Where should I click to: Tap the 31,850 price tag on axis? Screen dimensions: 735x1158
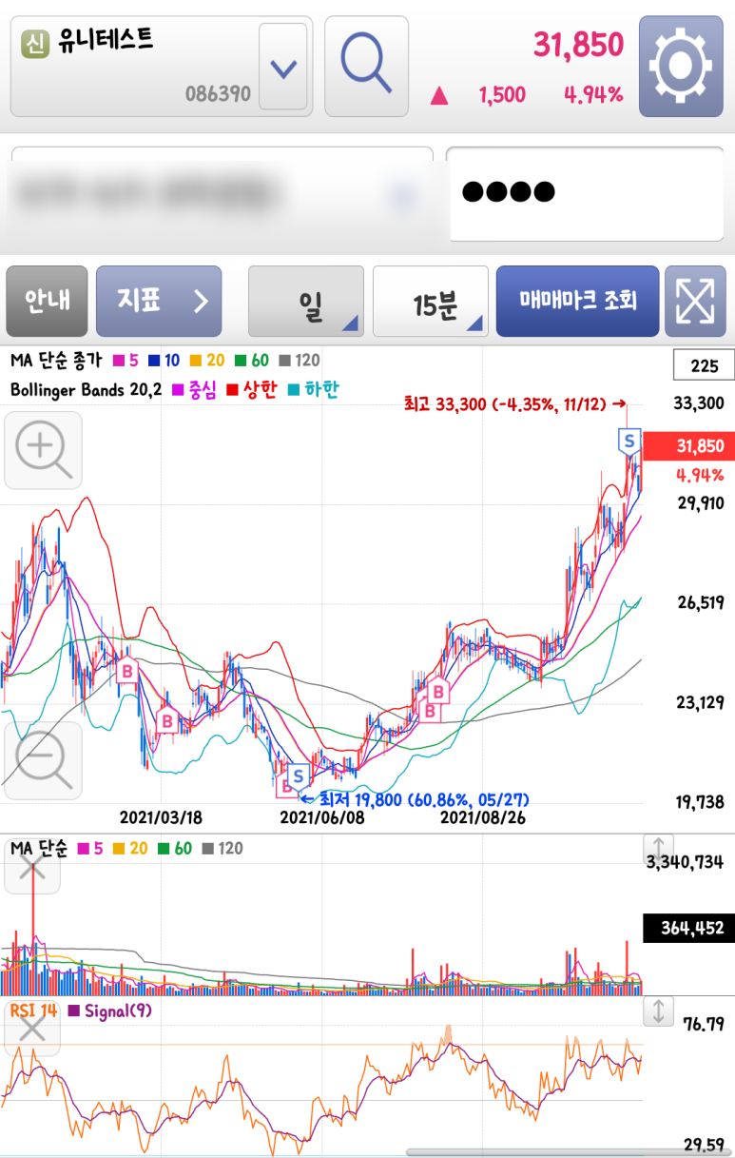pyautogui.click(x=688, y=446)
